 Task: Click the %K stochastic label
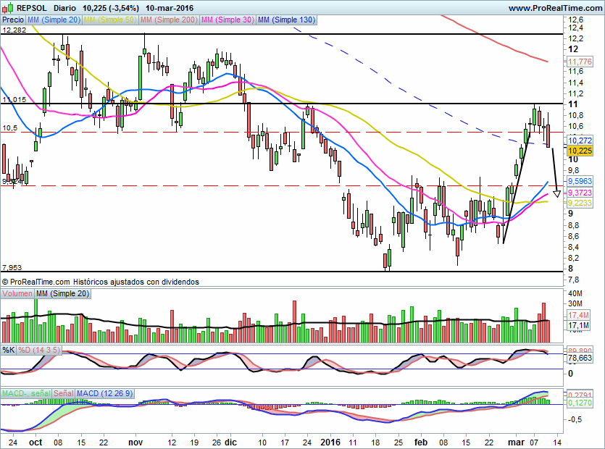tap(9, 350)
